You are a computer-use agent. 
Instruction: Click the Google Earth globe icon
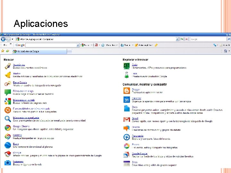8,145
